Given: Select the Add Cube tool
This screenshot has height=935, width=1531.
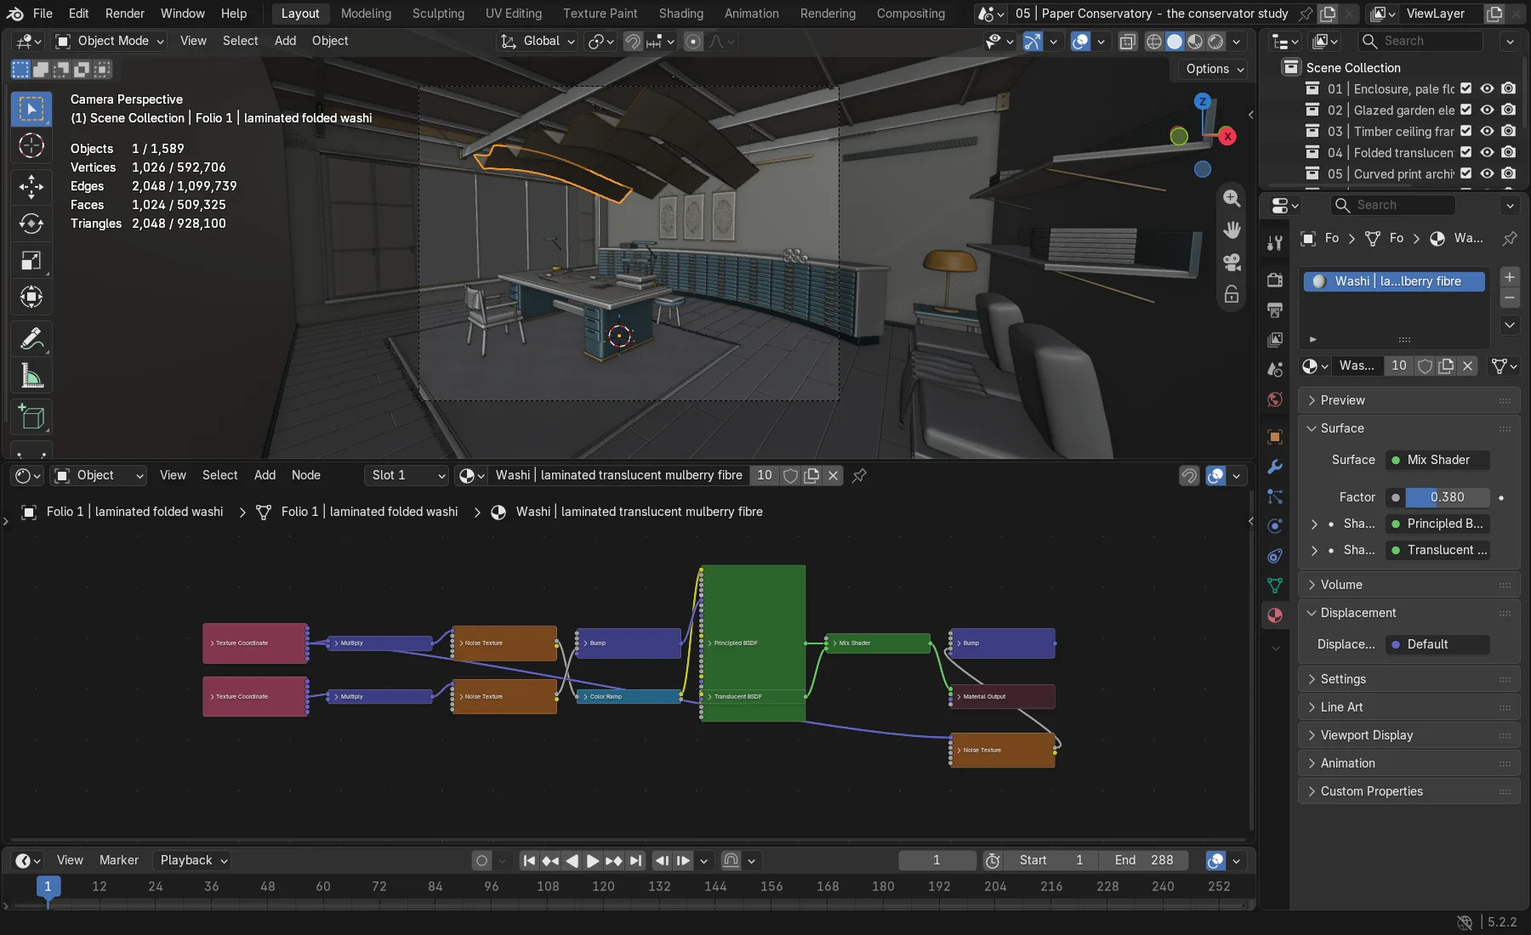Looking at the screenshot, I should tap(31, 417).
